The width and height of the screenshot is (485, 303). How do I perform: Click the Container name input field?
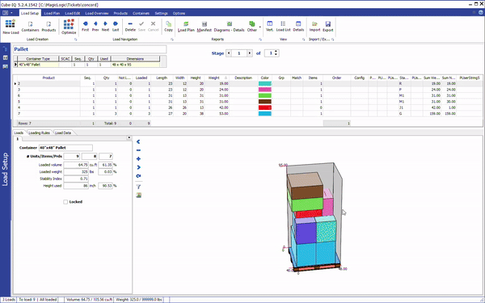coord(65,148)
